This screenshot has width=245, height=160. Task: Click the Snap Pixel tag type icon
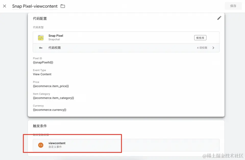[x=41, y=38]
